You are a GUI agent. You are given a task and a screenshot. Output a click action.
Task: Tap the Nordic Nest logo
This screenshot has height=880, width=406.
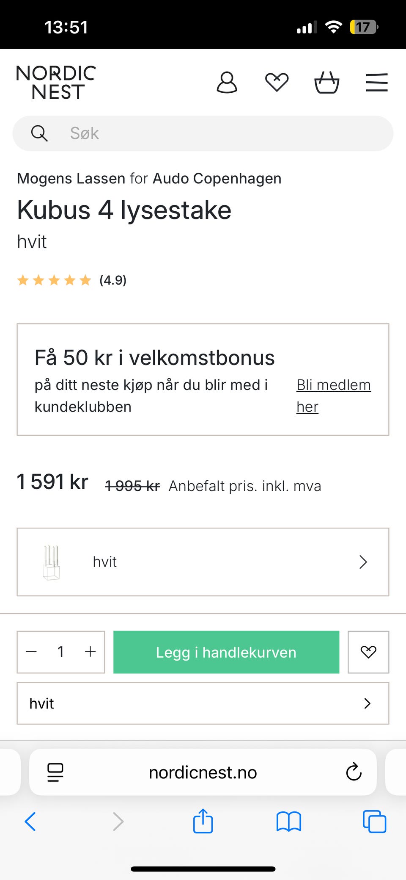(56, 83)
